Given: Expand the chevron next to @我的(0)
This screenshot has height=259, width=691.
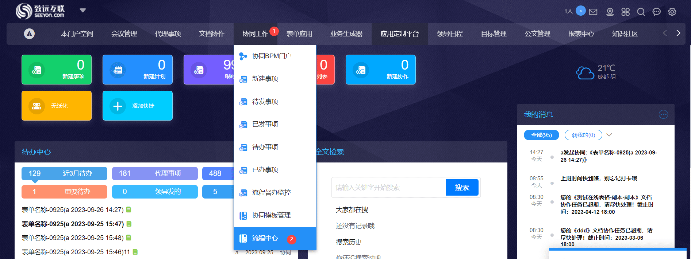Looking at the screenshot, I should (x=609, y=135).
